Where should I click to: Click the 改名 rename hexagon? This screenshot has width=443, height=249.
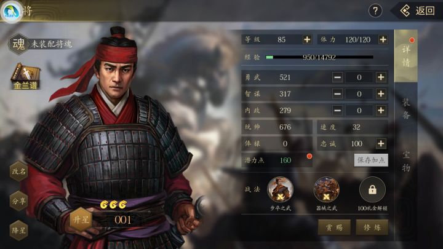pos(18,171)
